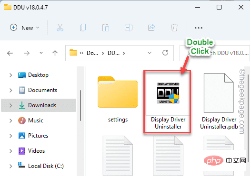Click the Cut scissors icon
251x176 pixels.
tap(60, 28)
